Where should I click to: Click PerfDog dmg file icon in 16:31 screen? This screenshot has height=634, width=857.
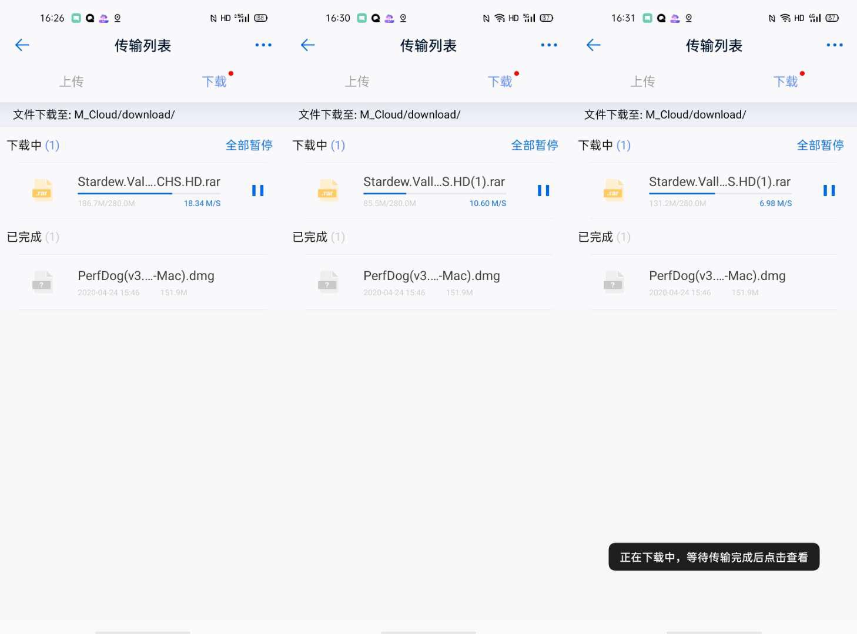614,282
